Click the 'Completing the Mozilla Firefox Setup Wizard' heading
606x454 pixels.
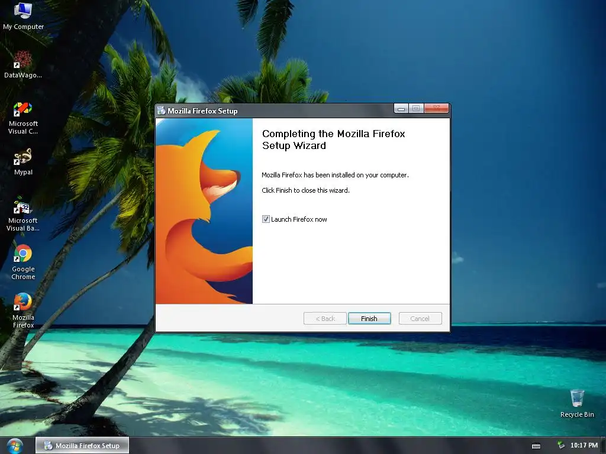point(334,140)
